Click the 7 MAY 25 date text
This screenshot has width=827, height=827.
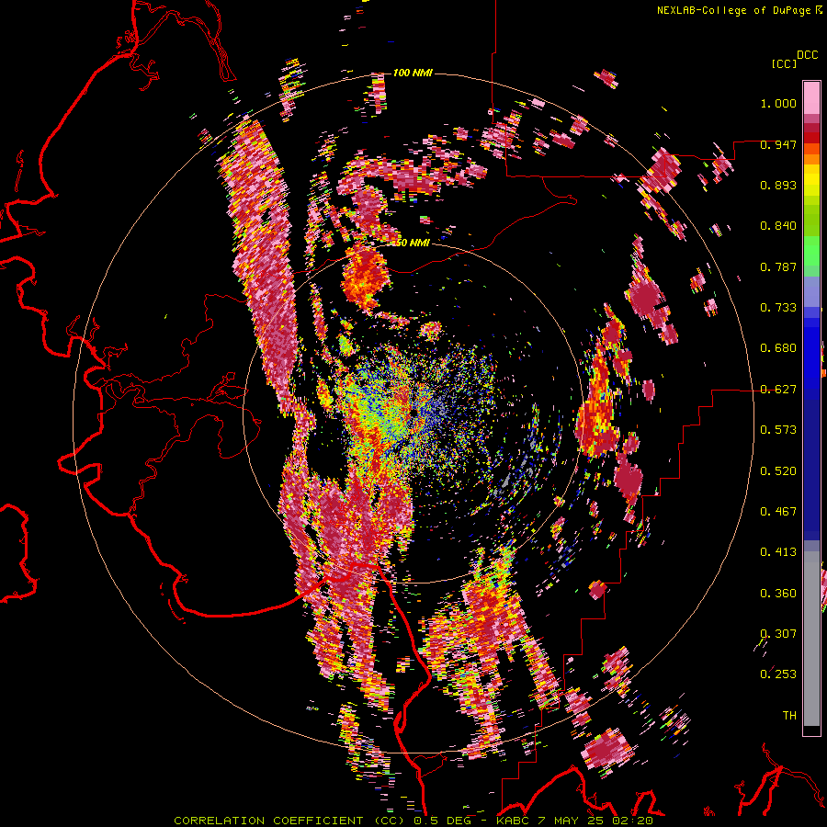pos(572,821)
